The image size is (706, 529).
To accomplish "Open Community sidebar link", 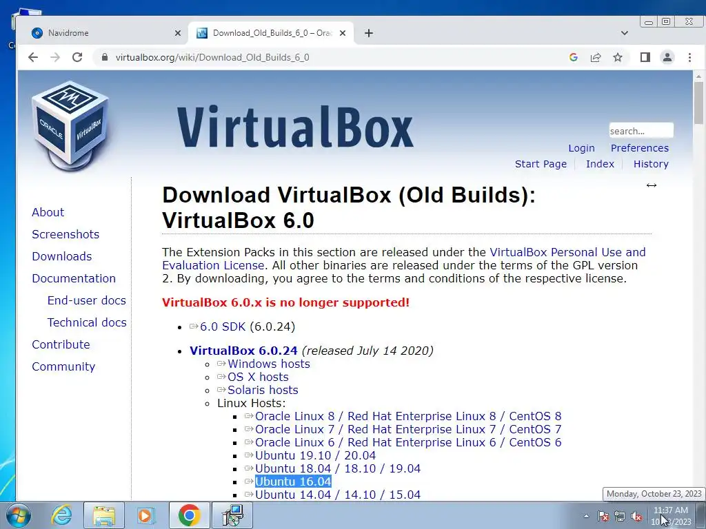I will [63, 366].
